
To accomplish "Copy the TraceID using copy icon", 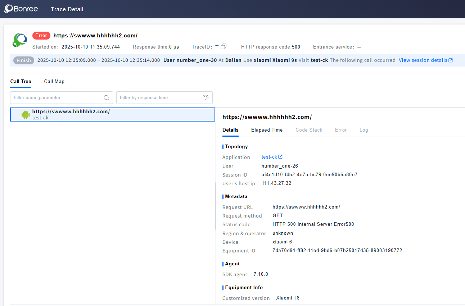I will click(x=224, y=47).
